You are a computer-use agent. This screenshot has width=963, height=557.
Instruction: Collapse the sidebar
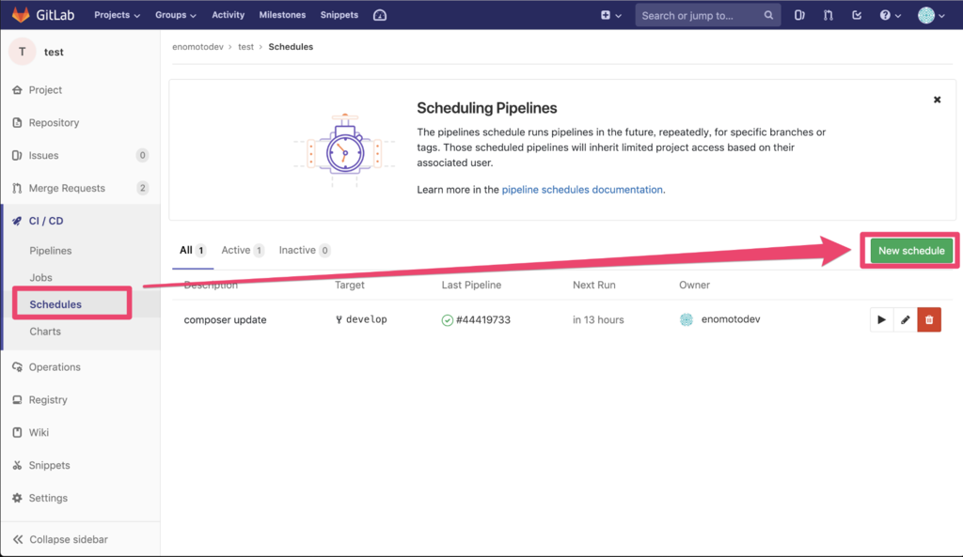60,539
